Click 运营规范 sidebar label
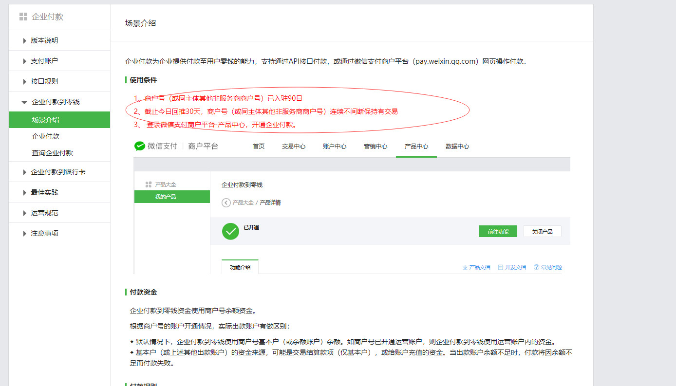The image size is (676, 386). click(x=44, y=213)
